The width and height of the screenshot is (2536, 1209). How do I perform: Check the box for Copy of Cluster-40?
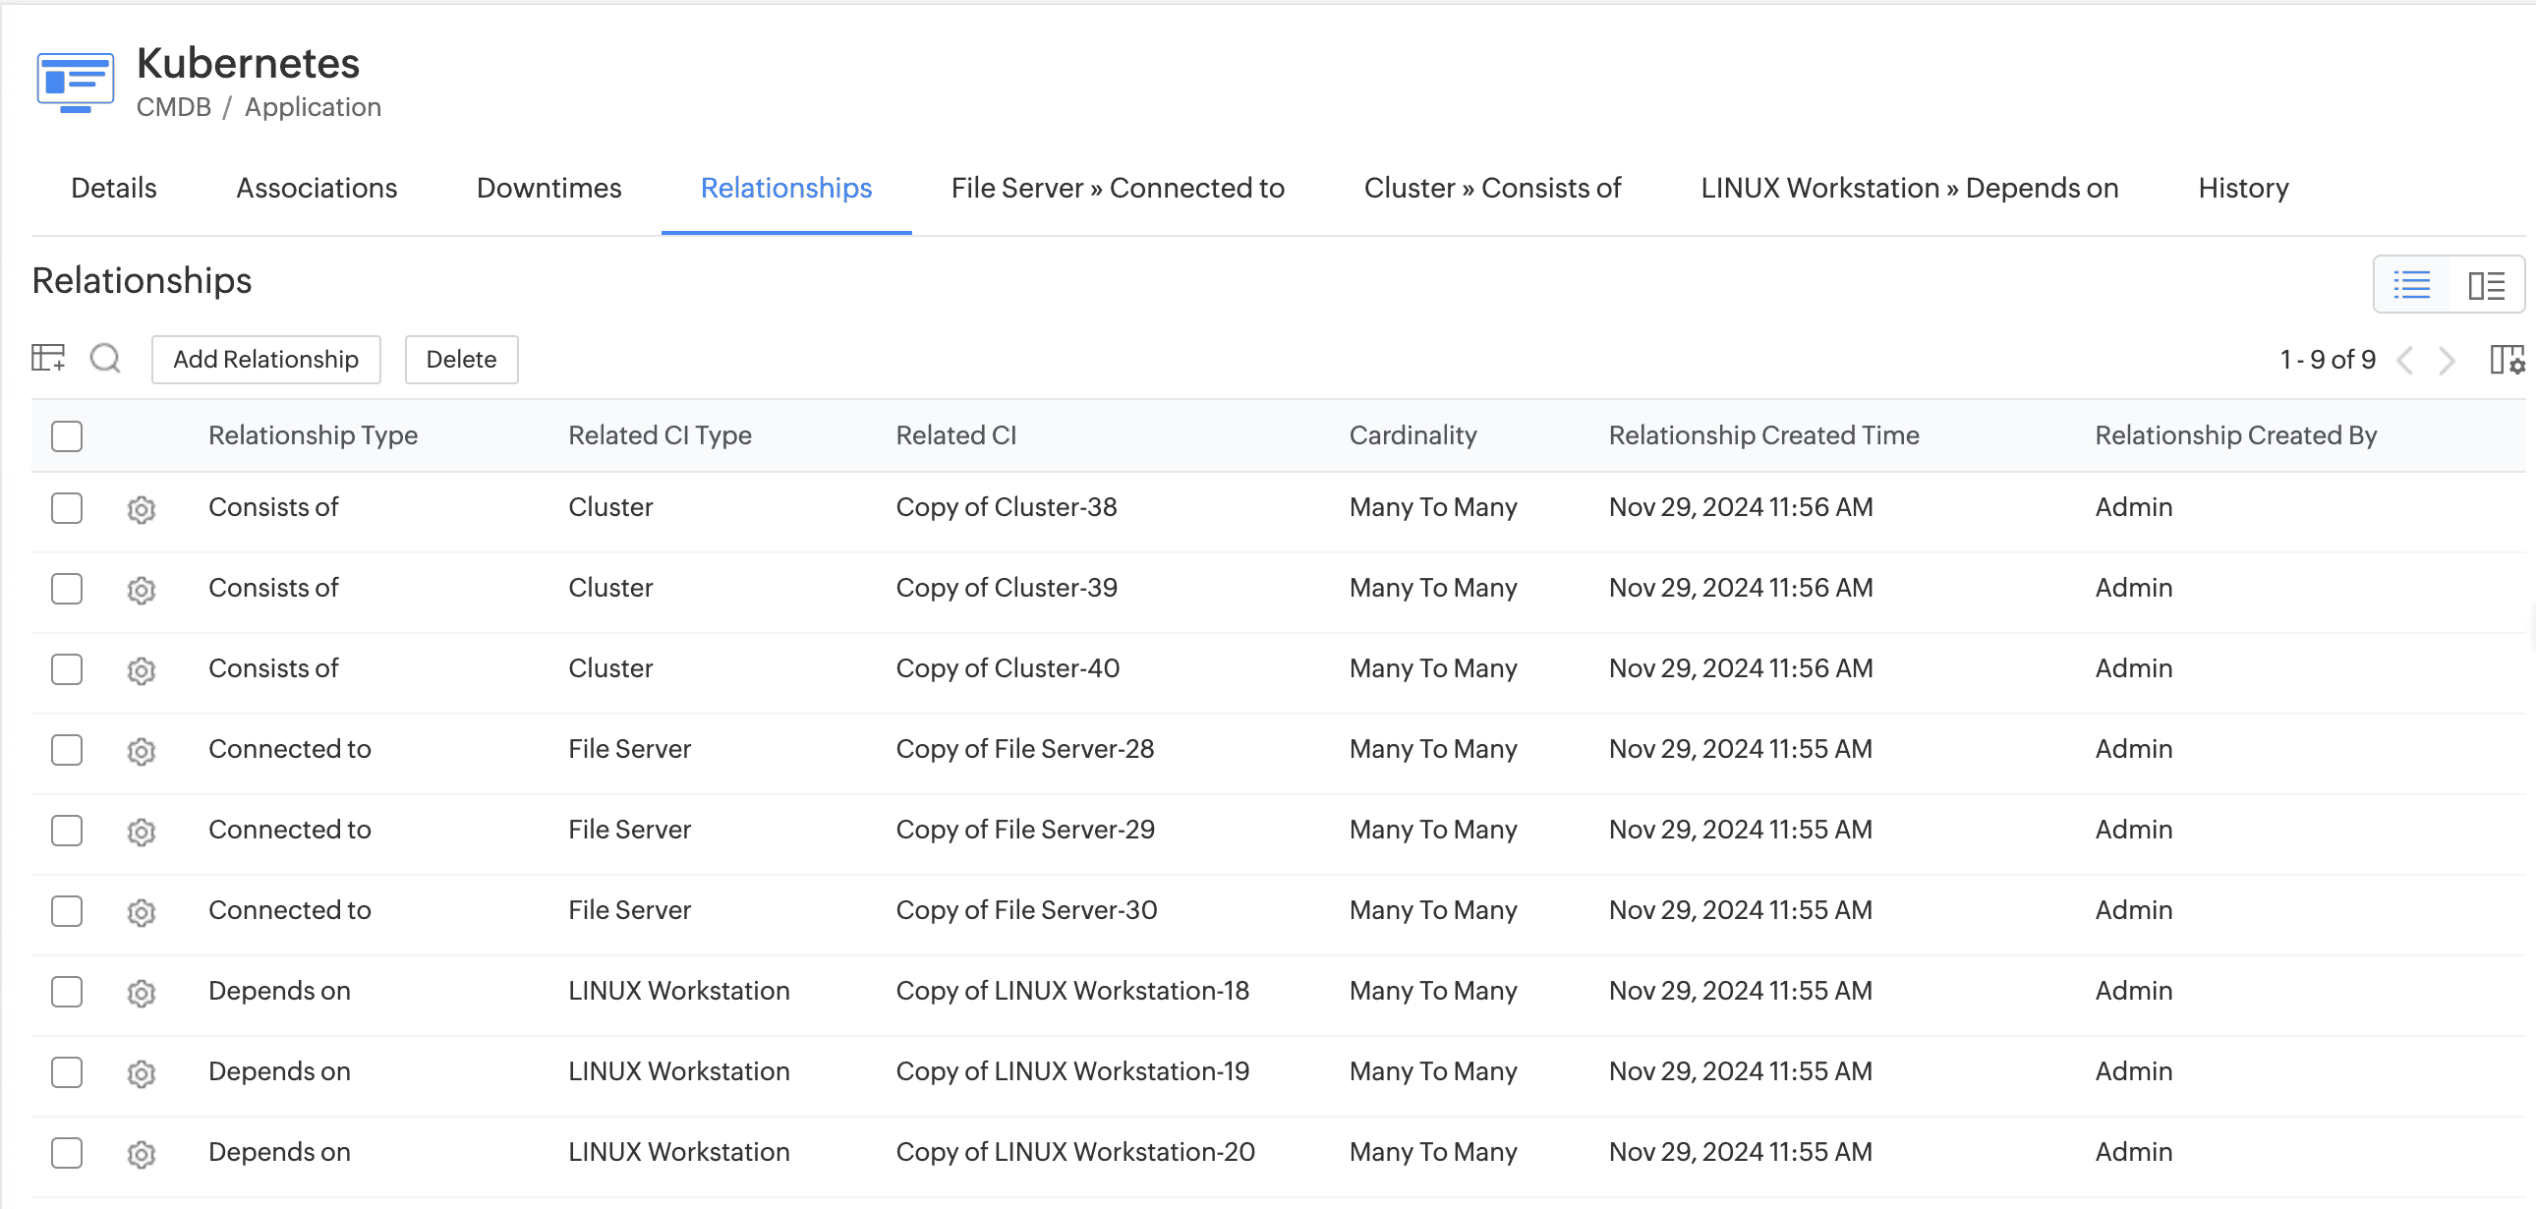point(67,669)
